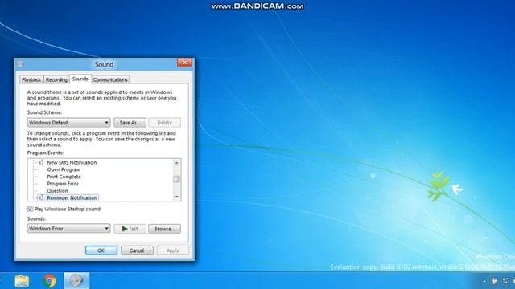Screen dimensions: 515x289
Task: Open the Recording tab
Action: [56, 79]
